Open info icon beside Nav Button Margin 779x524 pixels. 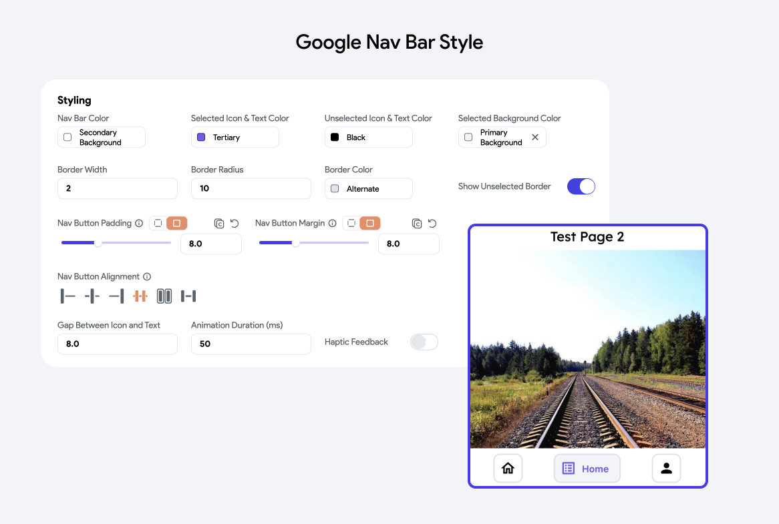click(332, 224)
